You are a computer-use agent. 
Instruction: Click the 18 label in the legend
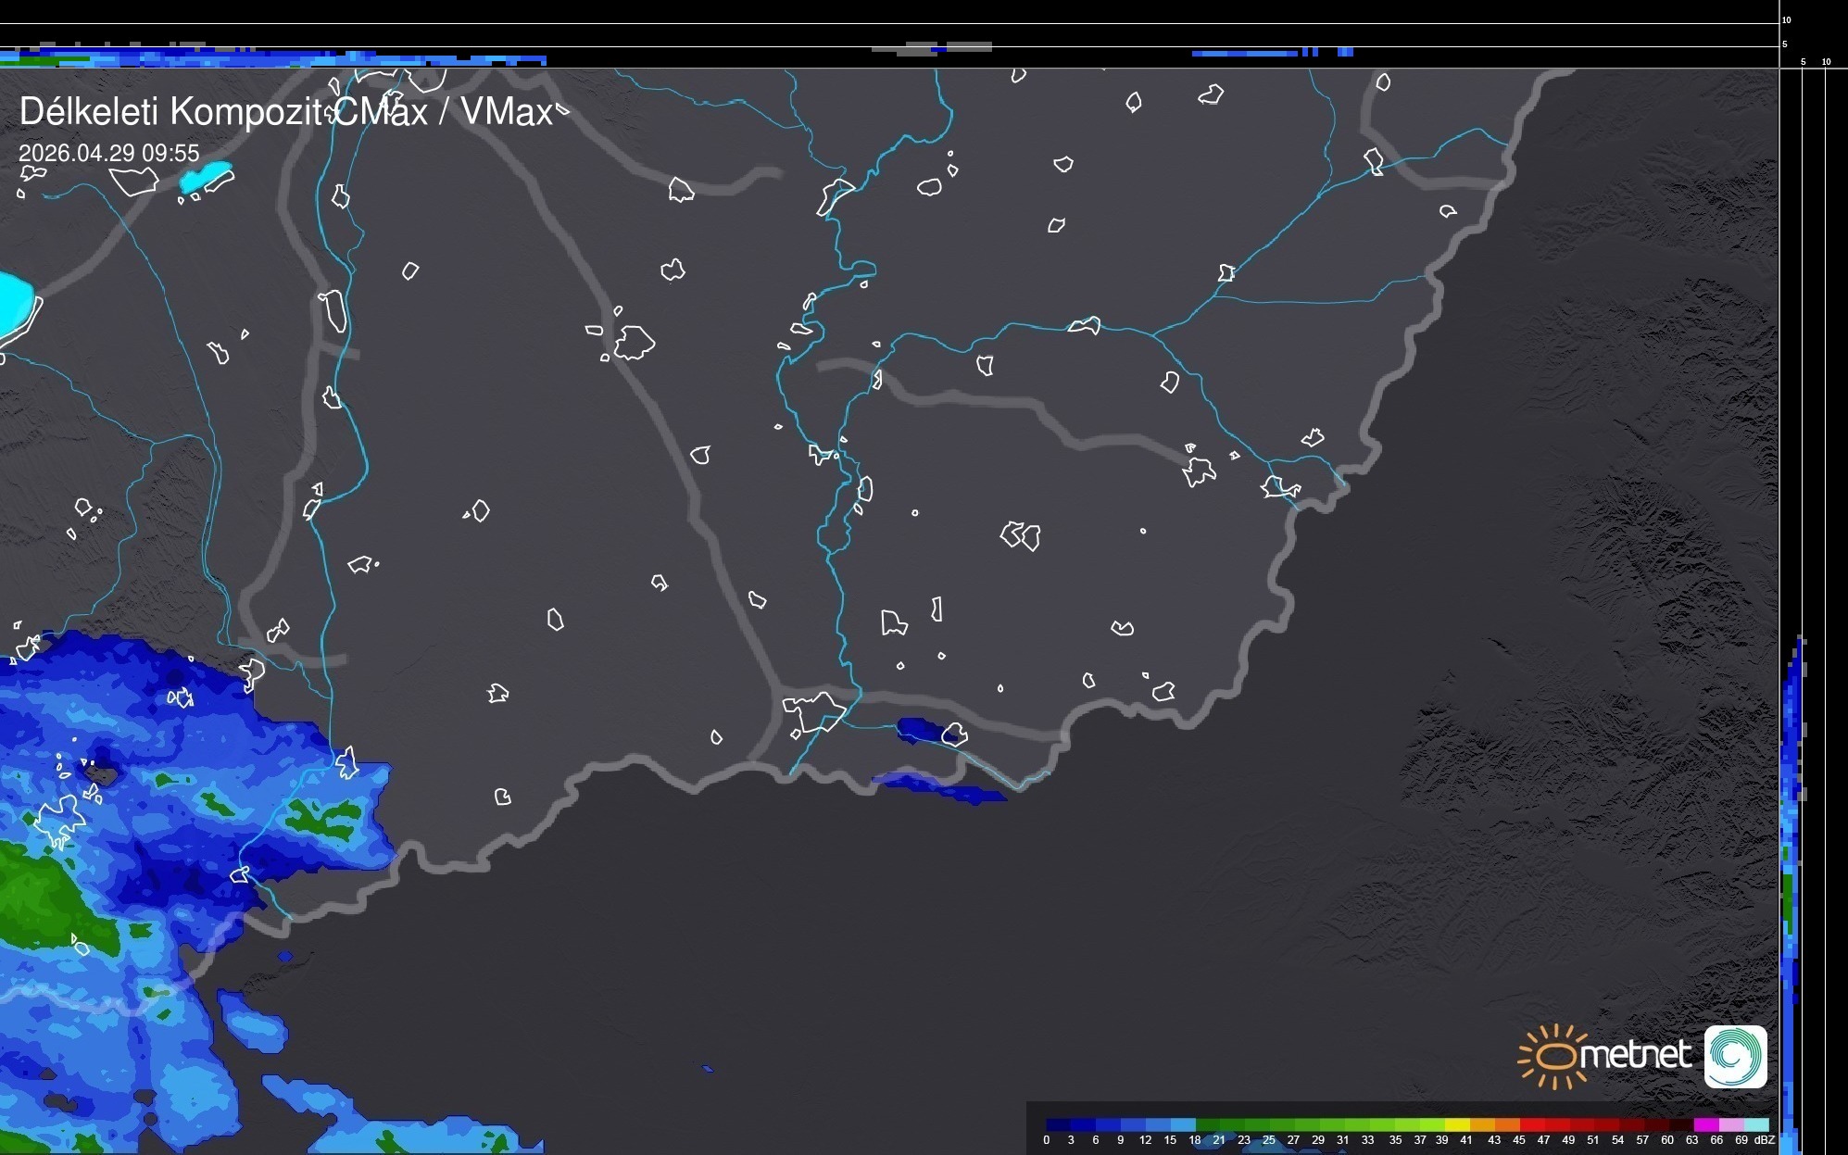point(1194,1140)
